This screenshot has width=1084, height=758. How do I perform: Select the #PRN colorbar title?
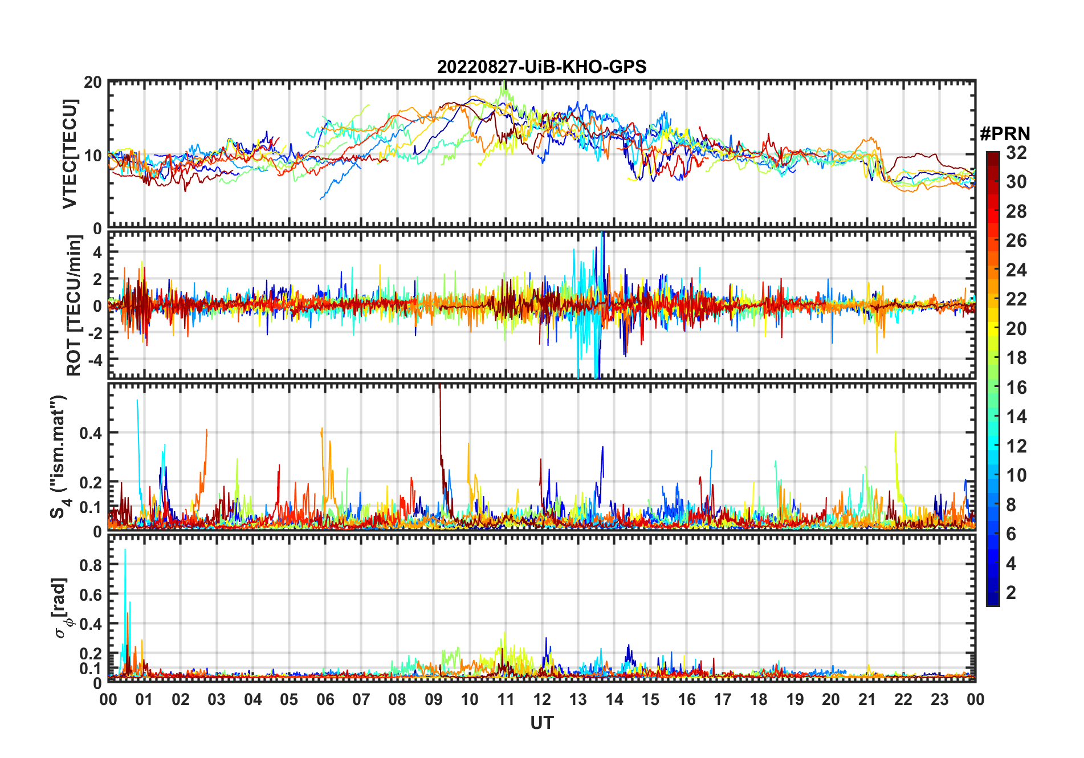(x=1005, y=133)
